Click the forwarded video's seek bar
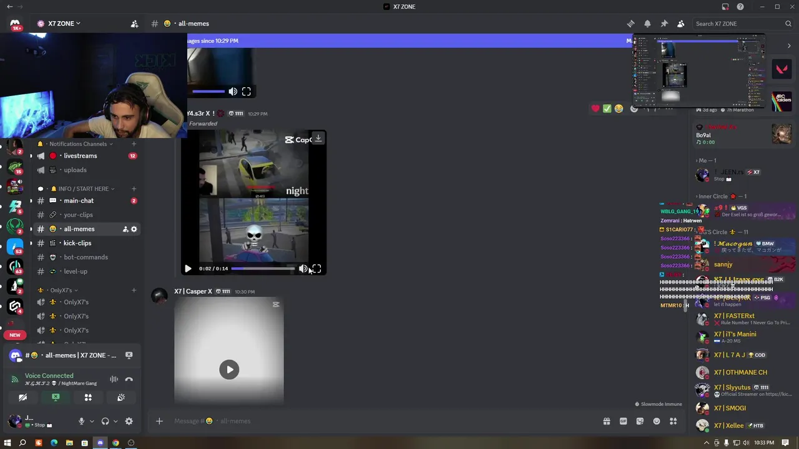Image resolution: width=799 pixels, height=449 pixels. coord(263,269)
